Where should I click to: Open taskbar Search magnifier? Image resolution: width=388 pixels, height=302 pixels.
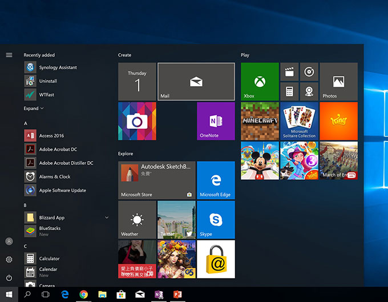click(x=27, y=295)
